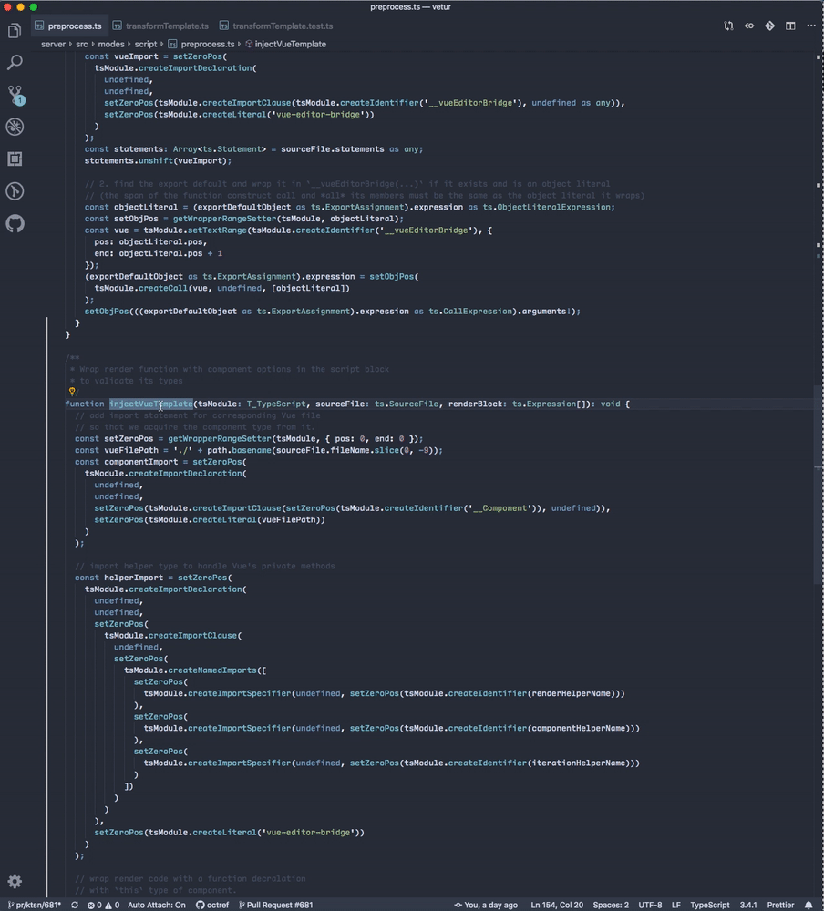Click 'const objectLiteral' declaration
824x911 pixels.
tap(131, 208)
